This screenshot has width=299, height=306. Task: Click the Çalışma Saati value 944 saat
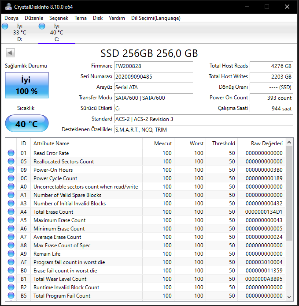272,108
